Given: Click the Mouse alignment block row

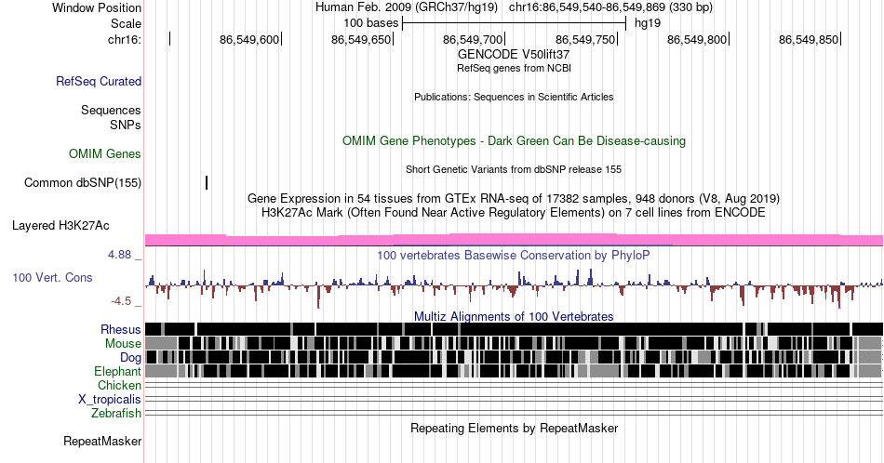Looking at the screenshot, I should (514, 344).
